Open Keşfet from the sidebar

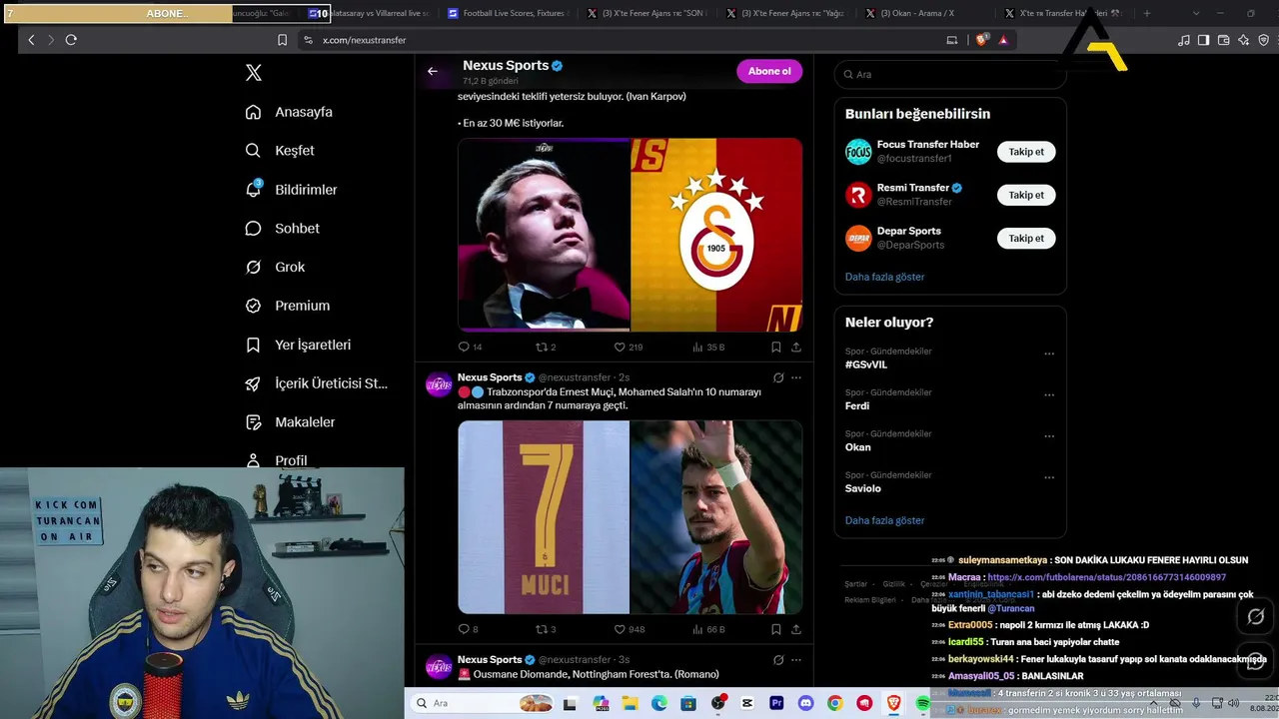280,151
